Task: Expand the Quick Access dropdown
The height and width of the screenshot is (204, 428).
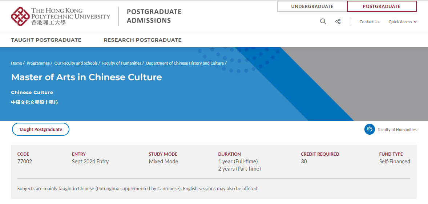Action: click(x=402, y=22)
